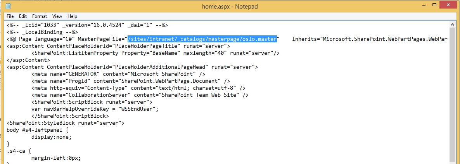Image resolution: width=460 pixels, height=164 pixels.
Task: Open the File menu
Action: click(10, 16)
